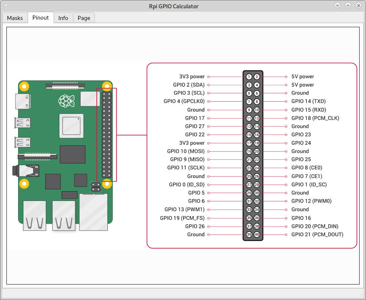This screenshot has height=300, width=366.
Task: Maximize the Rpi GPIO Calculator window
Action: (348, 6)
